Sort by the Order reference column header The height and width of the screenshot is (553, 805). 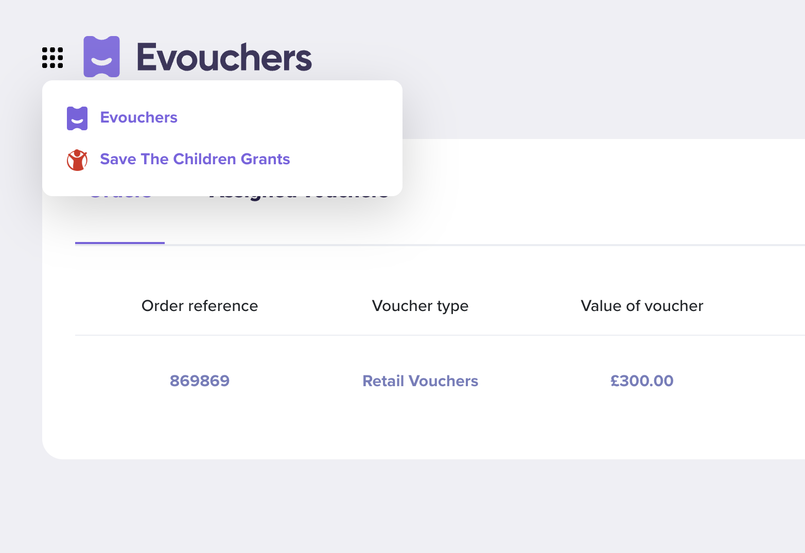(200, 306)
